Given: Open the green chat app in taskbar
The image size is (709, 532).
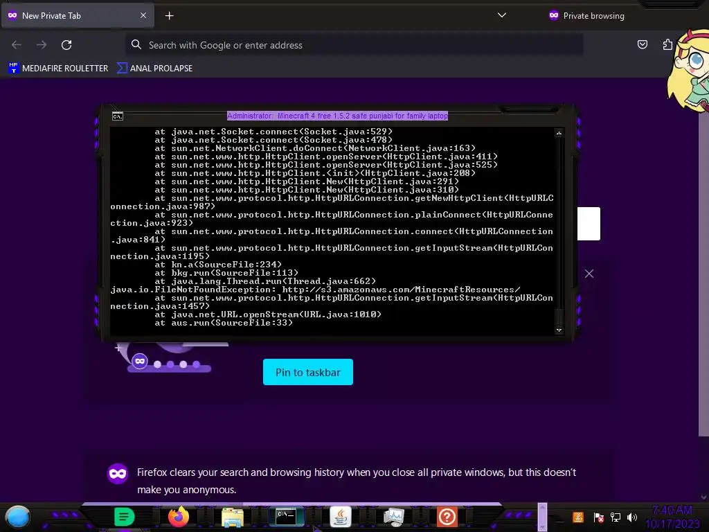Looking at the screenshot, I should [125, 517].
